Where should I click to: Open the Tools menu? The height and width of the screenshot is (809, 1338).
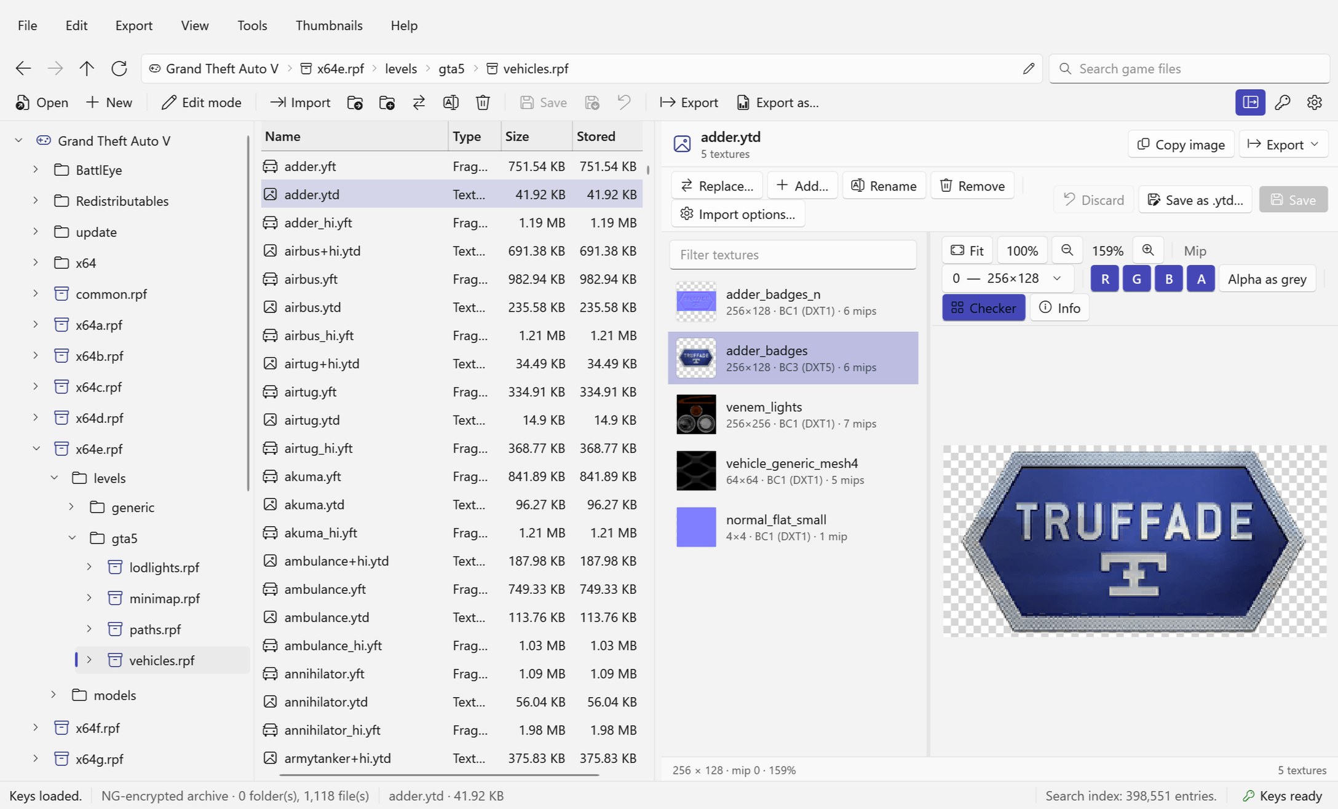pyautogui.click(x=252, y=25)
